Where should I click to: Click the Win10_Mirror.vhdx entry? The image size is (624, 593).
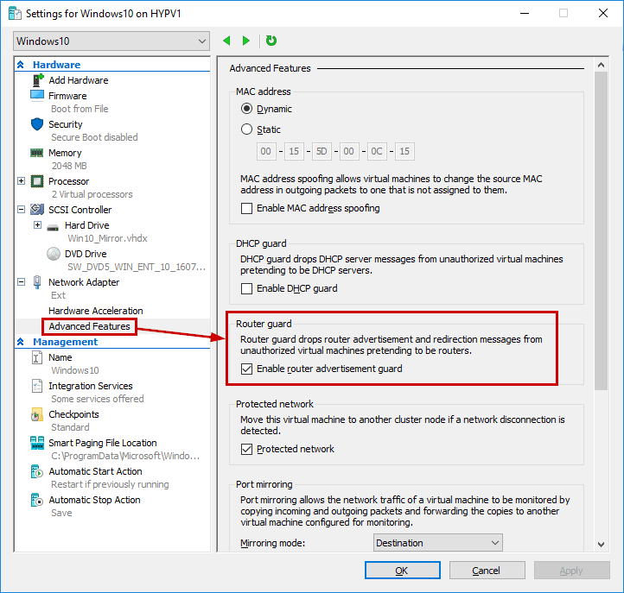[107, 238]
